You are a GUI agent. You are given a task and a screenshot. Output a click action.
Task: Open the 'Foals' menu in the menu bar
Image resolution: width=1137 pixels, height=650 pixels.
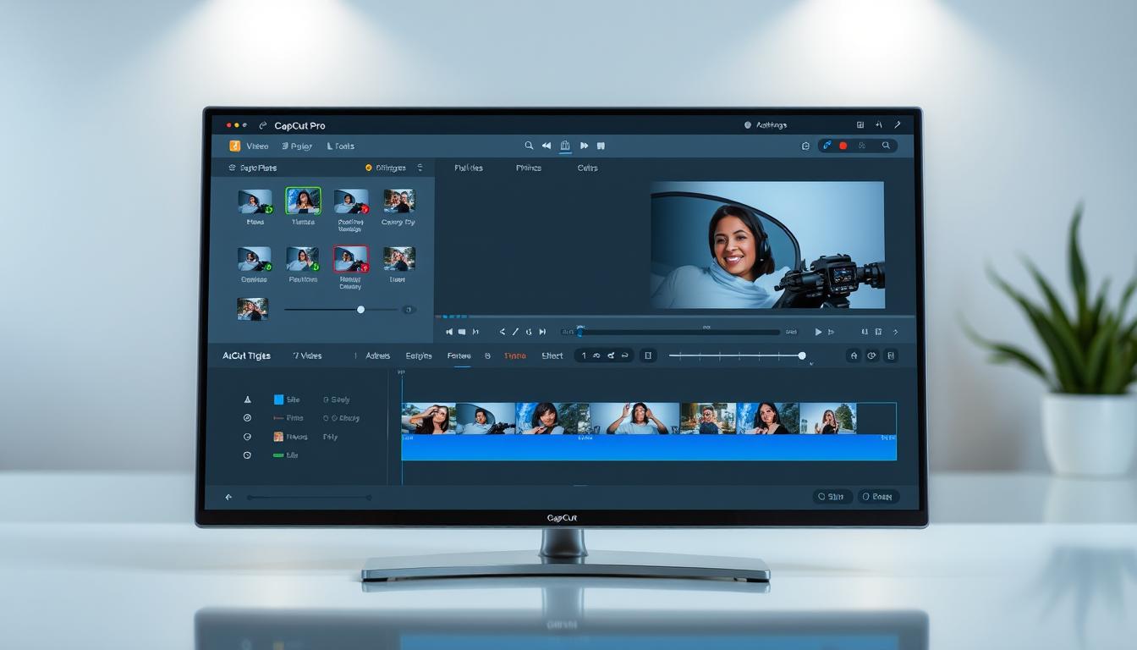tap(341, 146)
